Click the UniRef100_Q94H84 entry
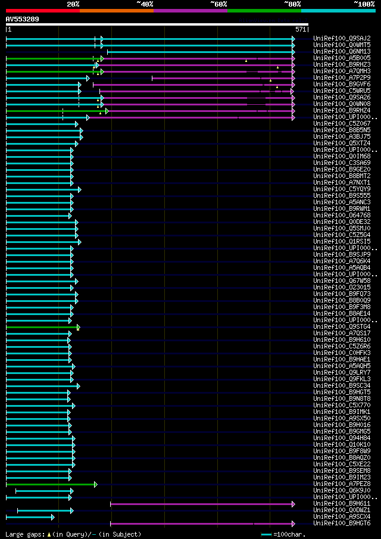This screenshot has width=381, height=539. 342,438
